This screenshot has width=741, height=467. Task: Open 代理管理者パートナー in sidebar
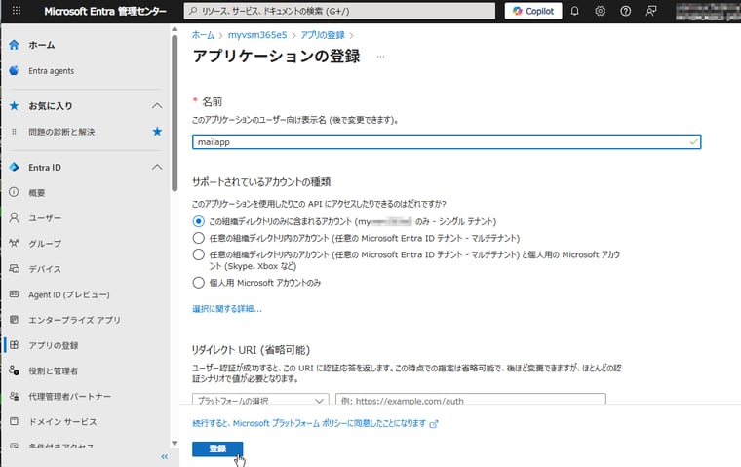click(x=70, y=397)
